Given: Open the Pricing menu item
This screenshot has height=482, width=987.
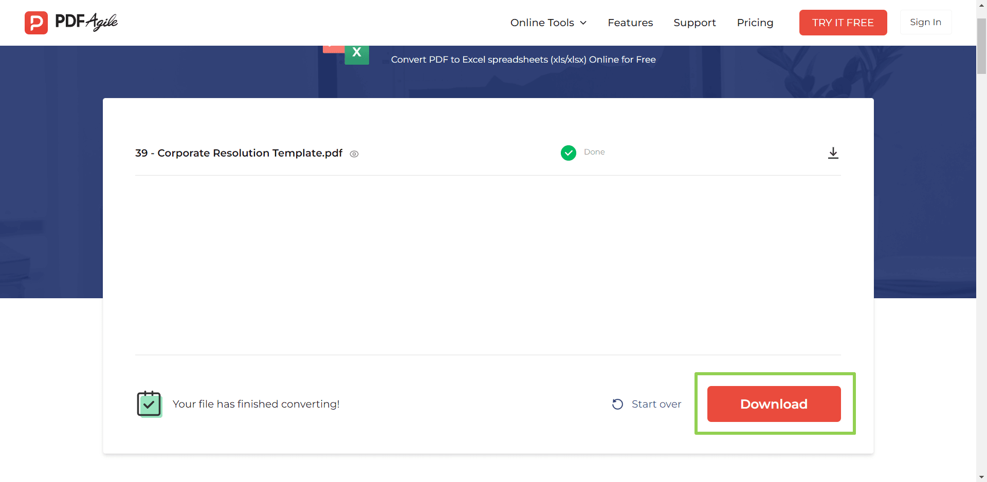Looking at the screenshot, I should coord(755,23).
